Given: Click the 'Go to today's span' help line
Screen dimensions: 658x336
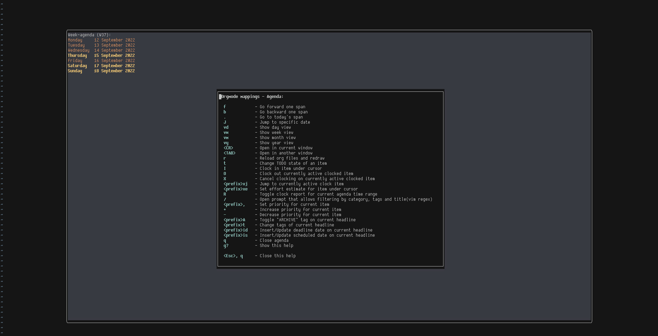Looking at the screenshot, I should click(x=263, y=117).
